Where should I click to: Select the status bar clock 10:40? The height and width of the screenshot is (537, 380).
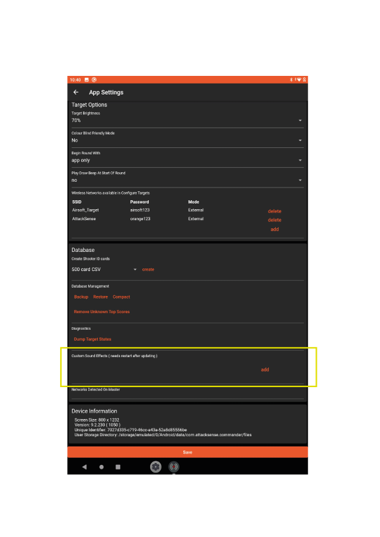pos(75,80)
